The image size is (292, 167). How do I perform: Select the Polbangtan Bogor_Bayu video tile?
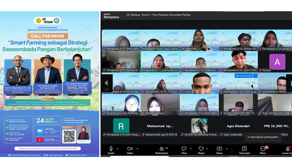point(160,40)
